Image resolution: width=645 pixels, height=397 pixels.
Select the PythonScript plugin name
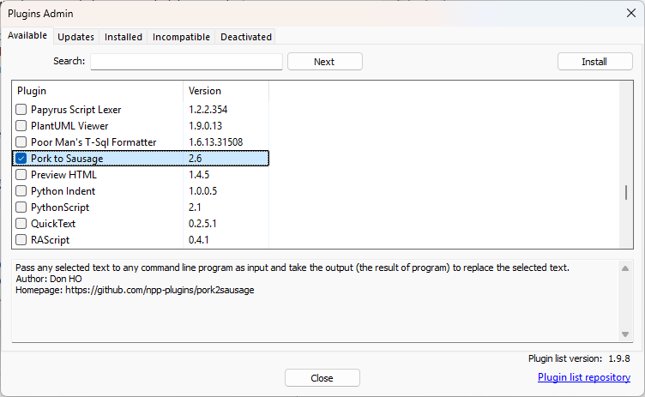click(x=60, y=208)
